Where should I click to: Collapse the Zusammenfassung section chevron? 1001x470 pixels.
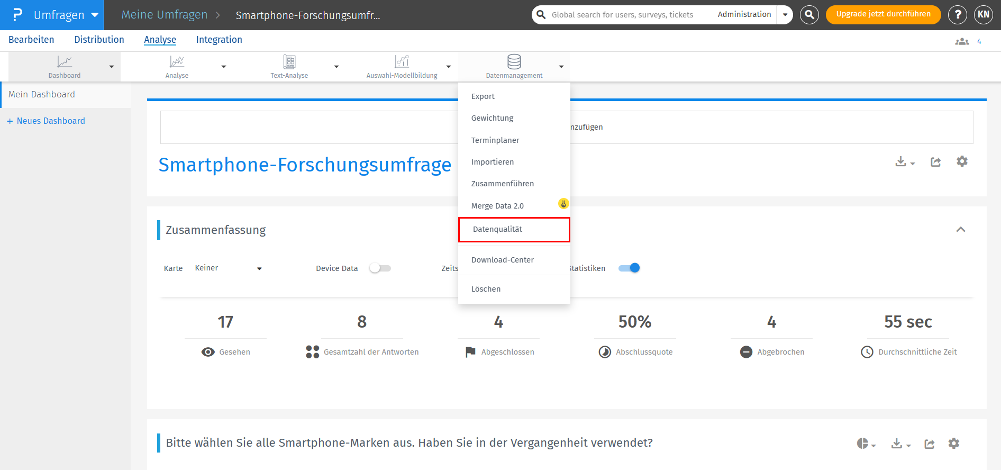[x=961, y=230]
